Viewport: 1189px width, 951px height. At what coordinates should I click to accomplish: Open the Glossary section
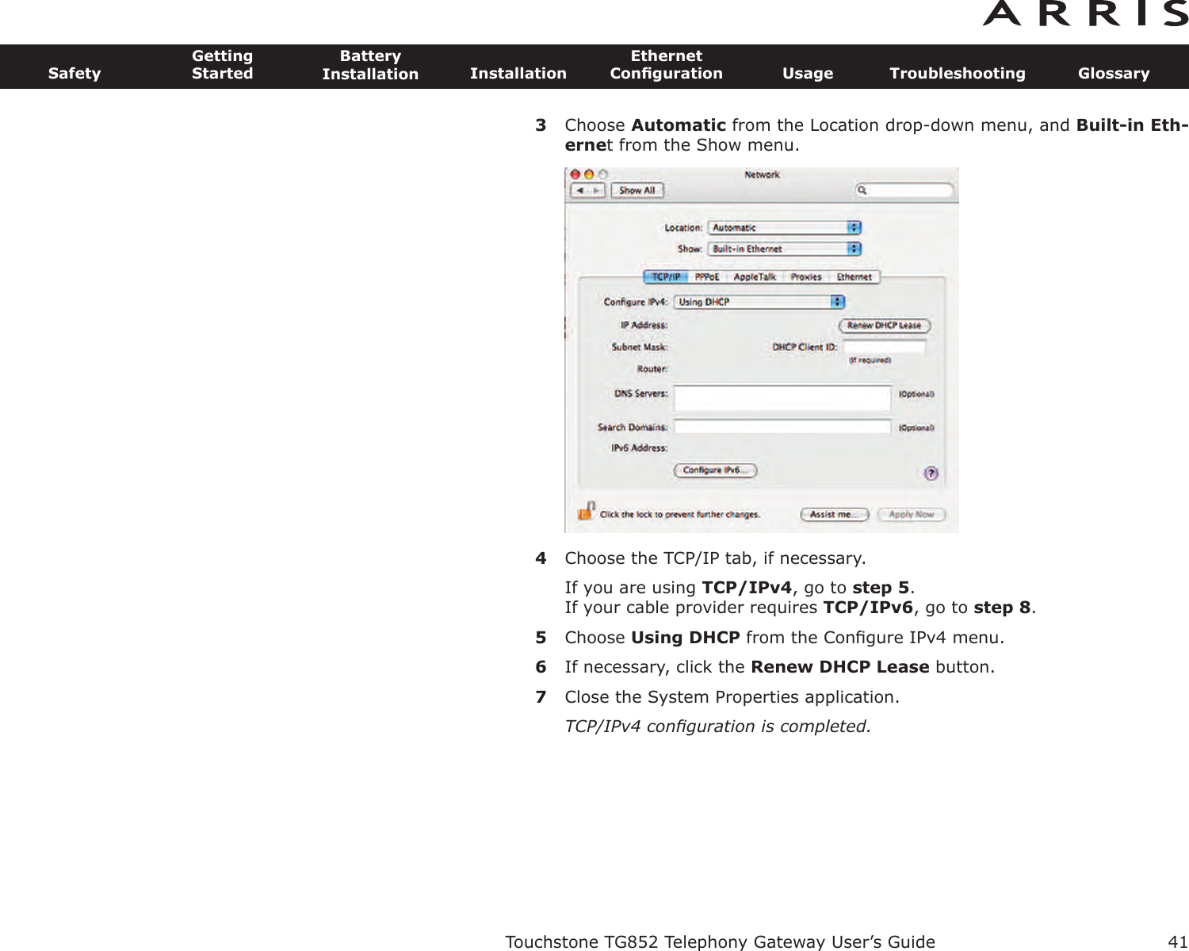point(1114,73)
